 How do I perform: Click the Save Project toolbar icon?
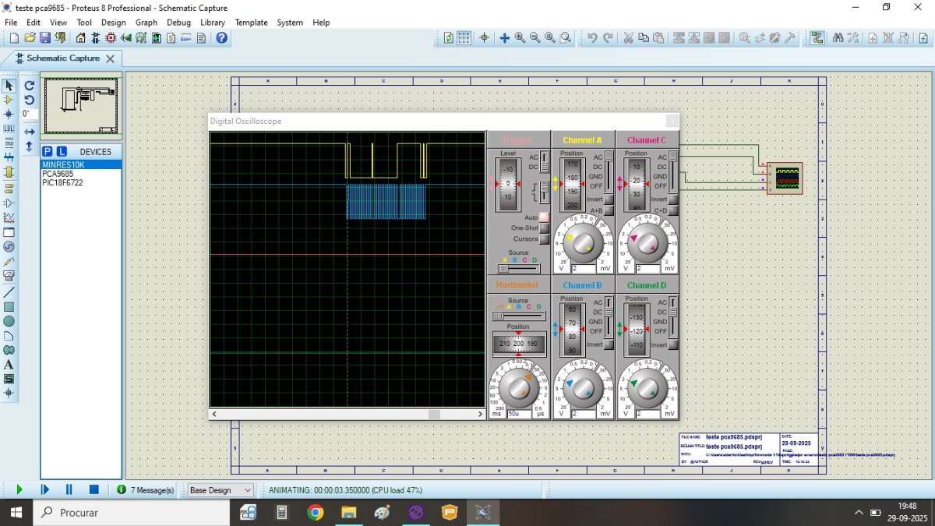(45, 37)
